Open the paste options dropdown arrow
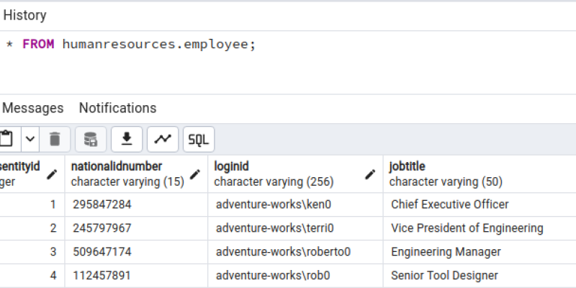 [x=30, y=139]
